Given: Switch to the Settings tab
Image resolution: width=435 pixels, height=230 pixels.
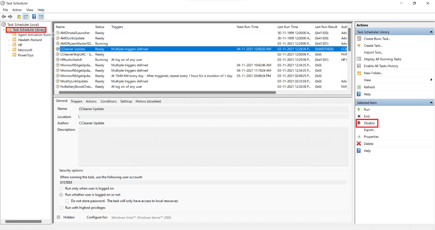Looking at the screenshot, I should (126, 101).
